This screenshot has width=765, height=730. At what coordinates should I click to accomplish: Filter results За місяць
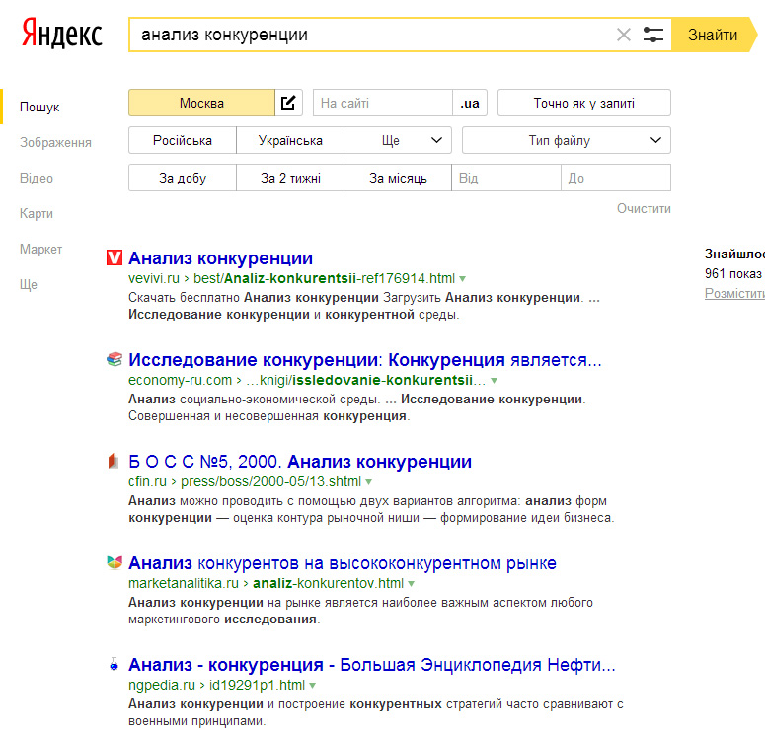pyautogui.click(x=398, y=178)
